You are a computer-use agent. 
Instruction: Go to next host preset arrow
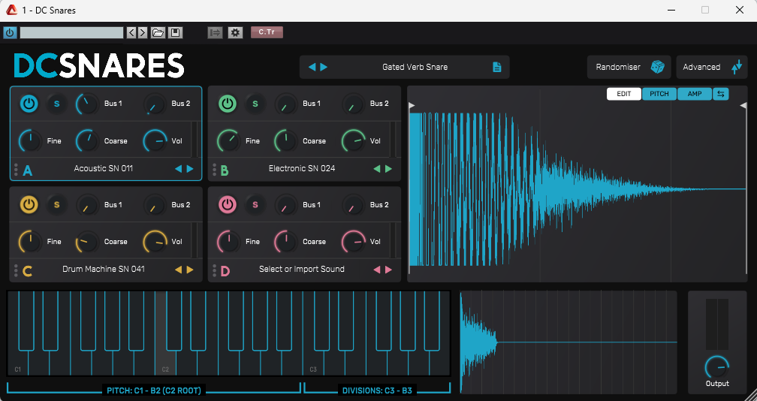tap(143, 32)
